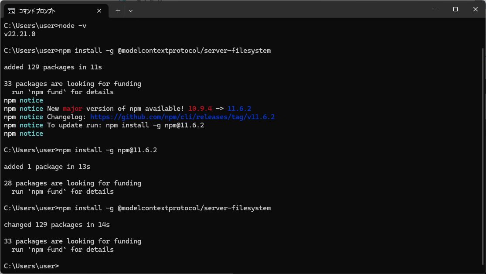The image size is (486, 274).
Task: Click the underlined npm install -g npm@11.6.2 text
Action: click(x=155, y=125)
